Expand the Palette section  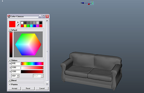coord(10,84)
